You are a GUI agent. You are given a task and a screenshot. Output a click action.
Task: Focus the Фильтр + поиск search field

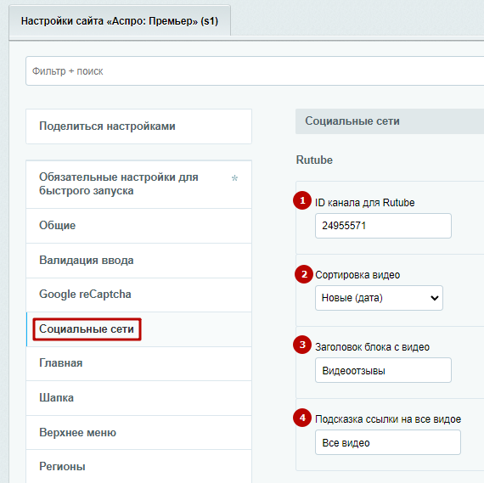(x=255, y=71)
